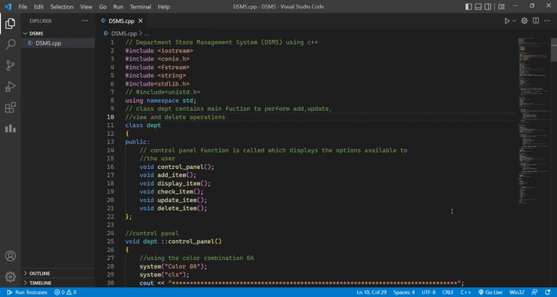Screen dimensions: 557x297
Task: Open the Terminal menu
Action: [x=140, y=6]
